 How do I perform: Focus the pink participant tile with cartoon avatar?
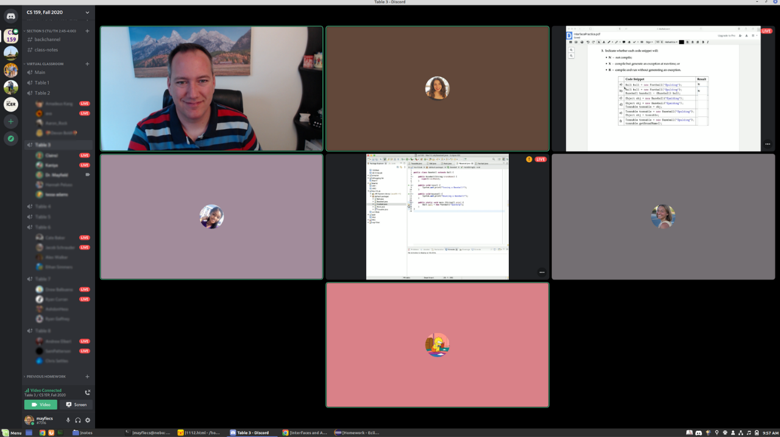438,344
